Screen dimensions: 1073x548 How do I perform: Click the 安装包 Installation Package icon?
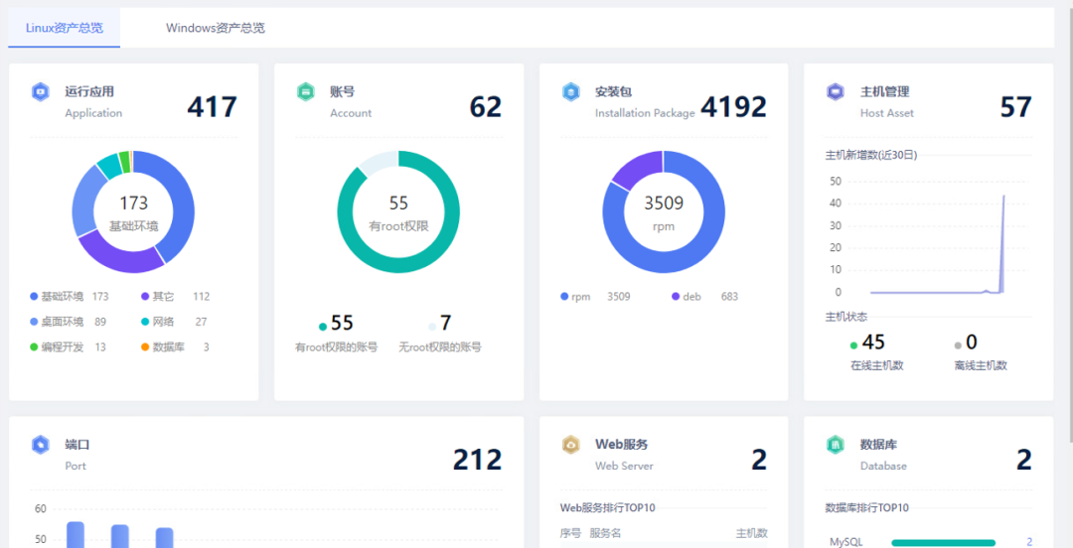[x=570, y=92]
